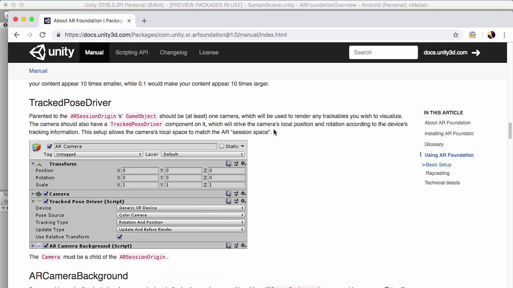Open Pose Source Color Camera dropdown

[x=181, y=215]
